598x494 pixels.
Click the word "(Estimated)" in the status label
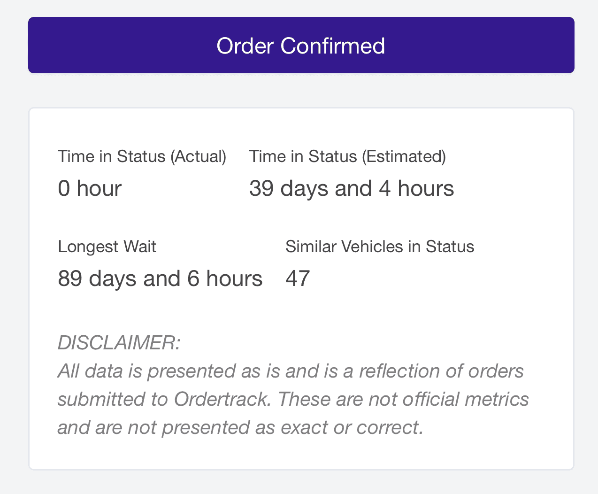coord(404,156)
